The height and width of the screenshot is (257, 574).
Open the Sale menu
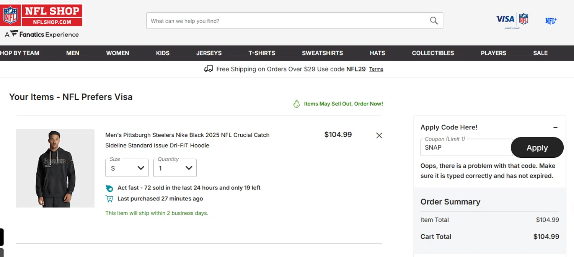tap(540, 53)
